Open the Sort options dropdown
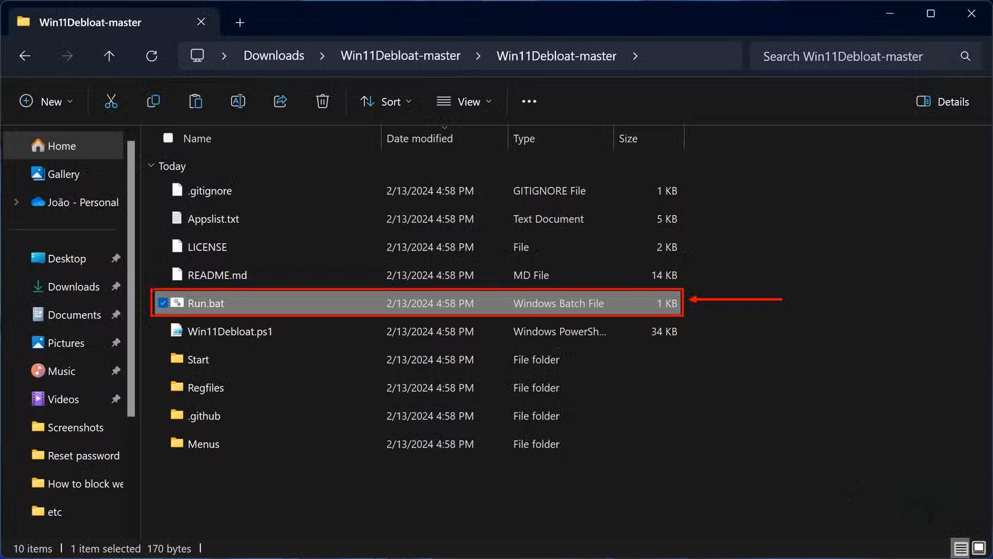The height and width of the screenshot is (559, 993). 386,101
